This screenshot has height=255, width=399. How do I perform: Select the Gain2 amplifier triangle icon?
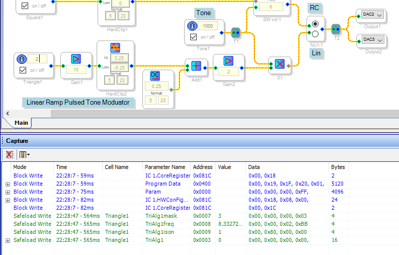coord(228,61)
